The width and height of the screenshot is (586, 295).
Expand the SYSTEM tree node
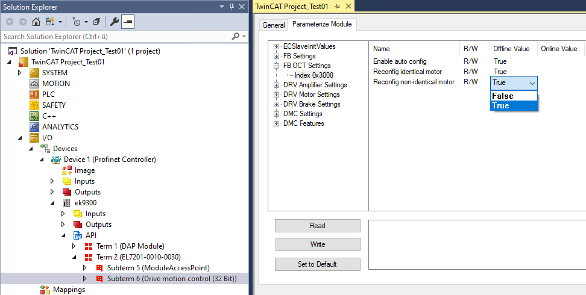20,72
